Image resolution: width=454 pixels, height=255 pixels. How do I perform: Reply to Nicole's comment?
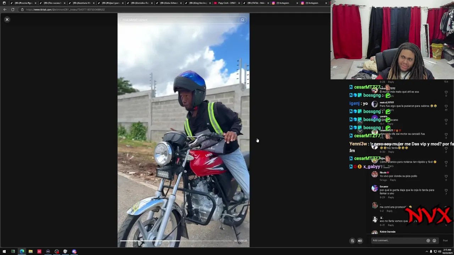tap(393, 180)
